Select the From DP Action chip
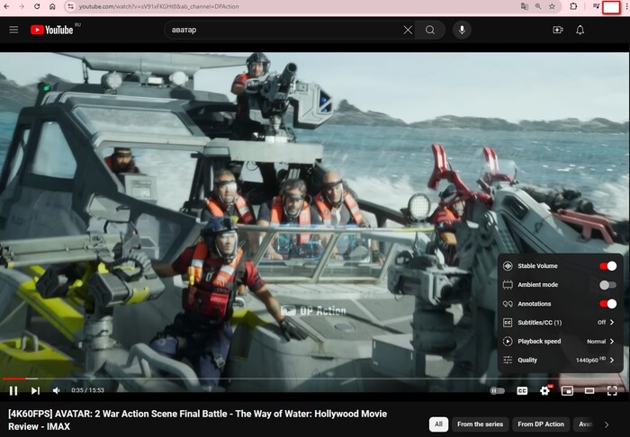This screenshot has height=437, width=630. 541,424
